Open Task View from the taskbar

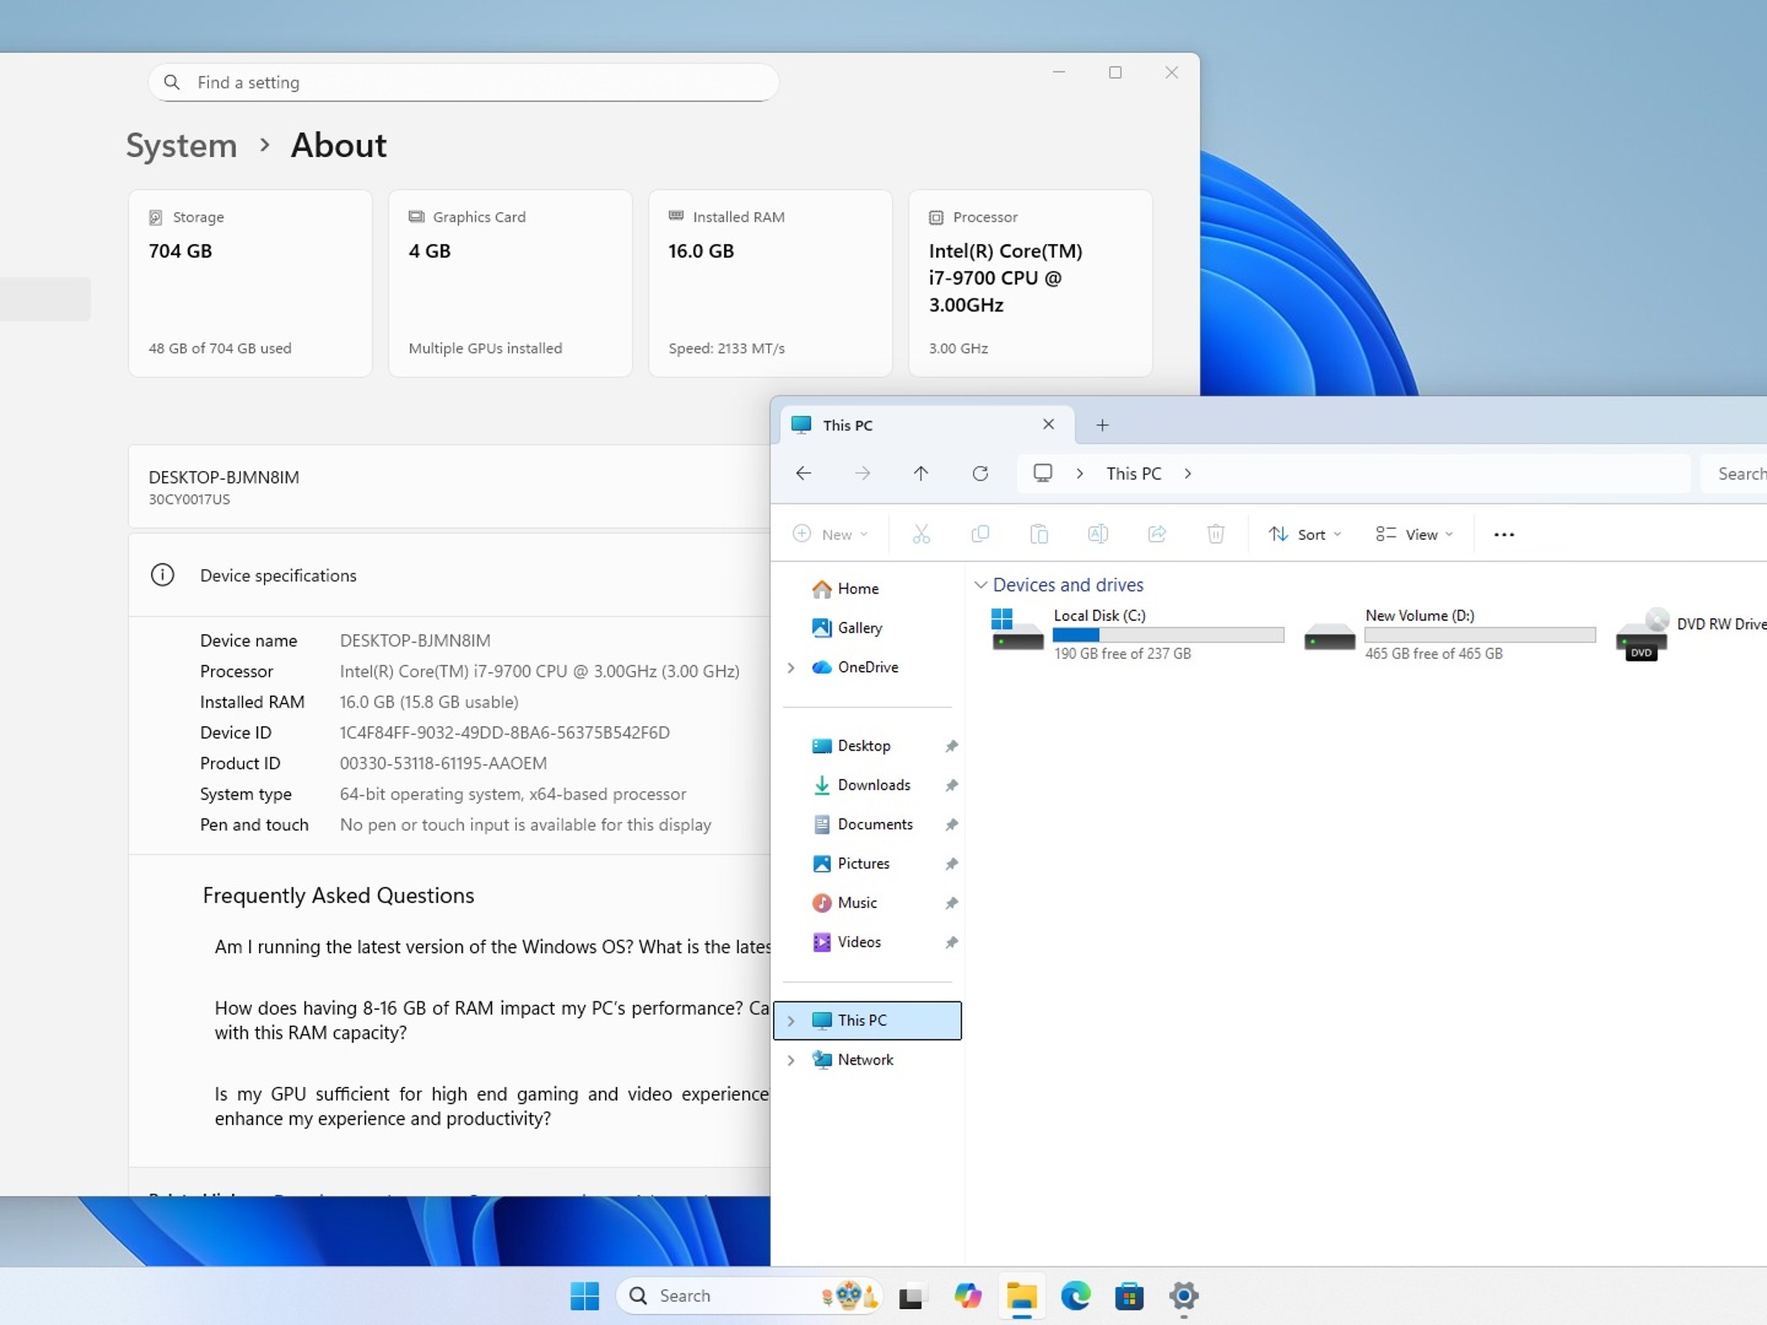(911, 1295)
